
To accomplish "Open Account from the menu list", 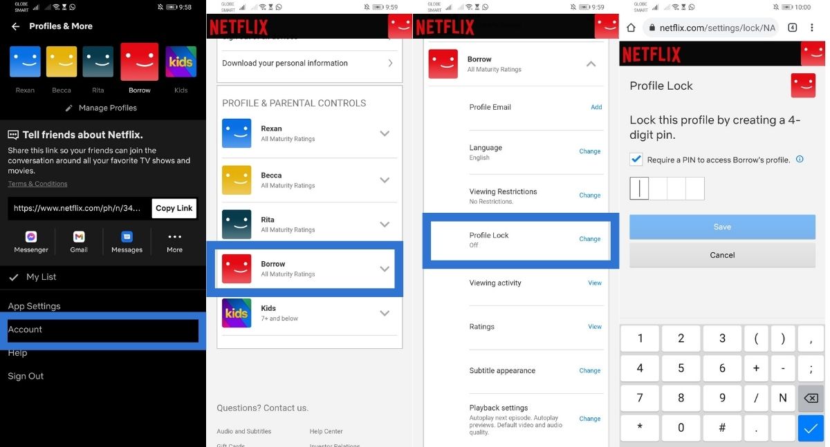I will [x=26, y=330].
